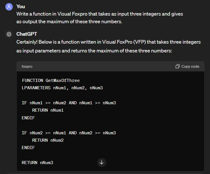
Task: Click the user profile avatar icon
Action: click(x=9, y=7)
